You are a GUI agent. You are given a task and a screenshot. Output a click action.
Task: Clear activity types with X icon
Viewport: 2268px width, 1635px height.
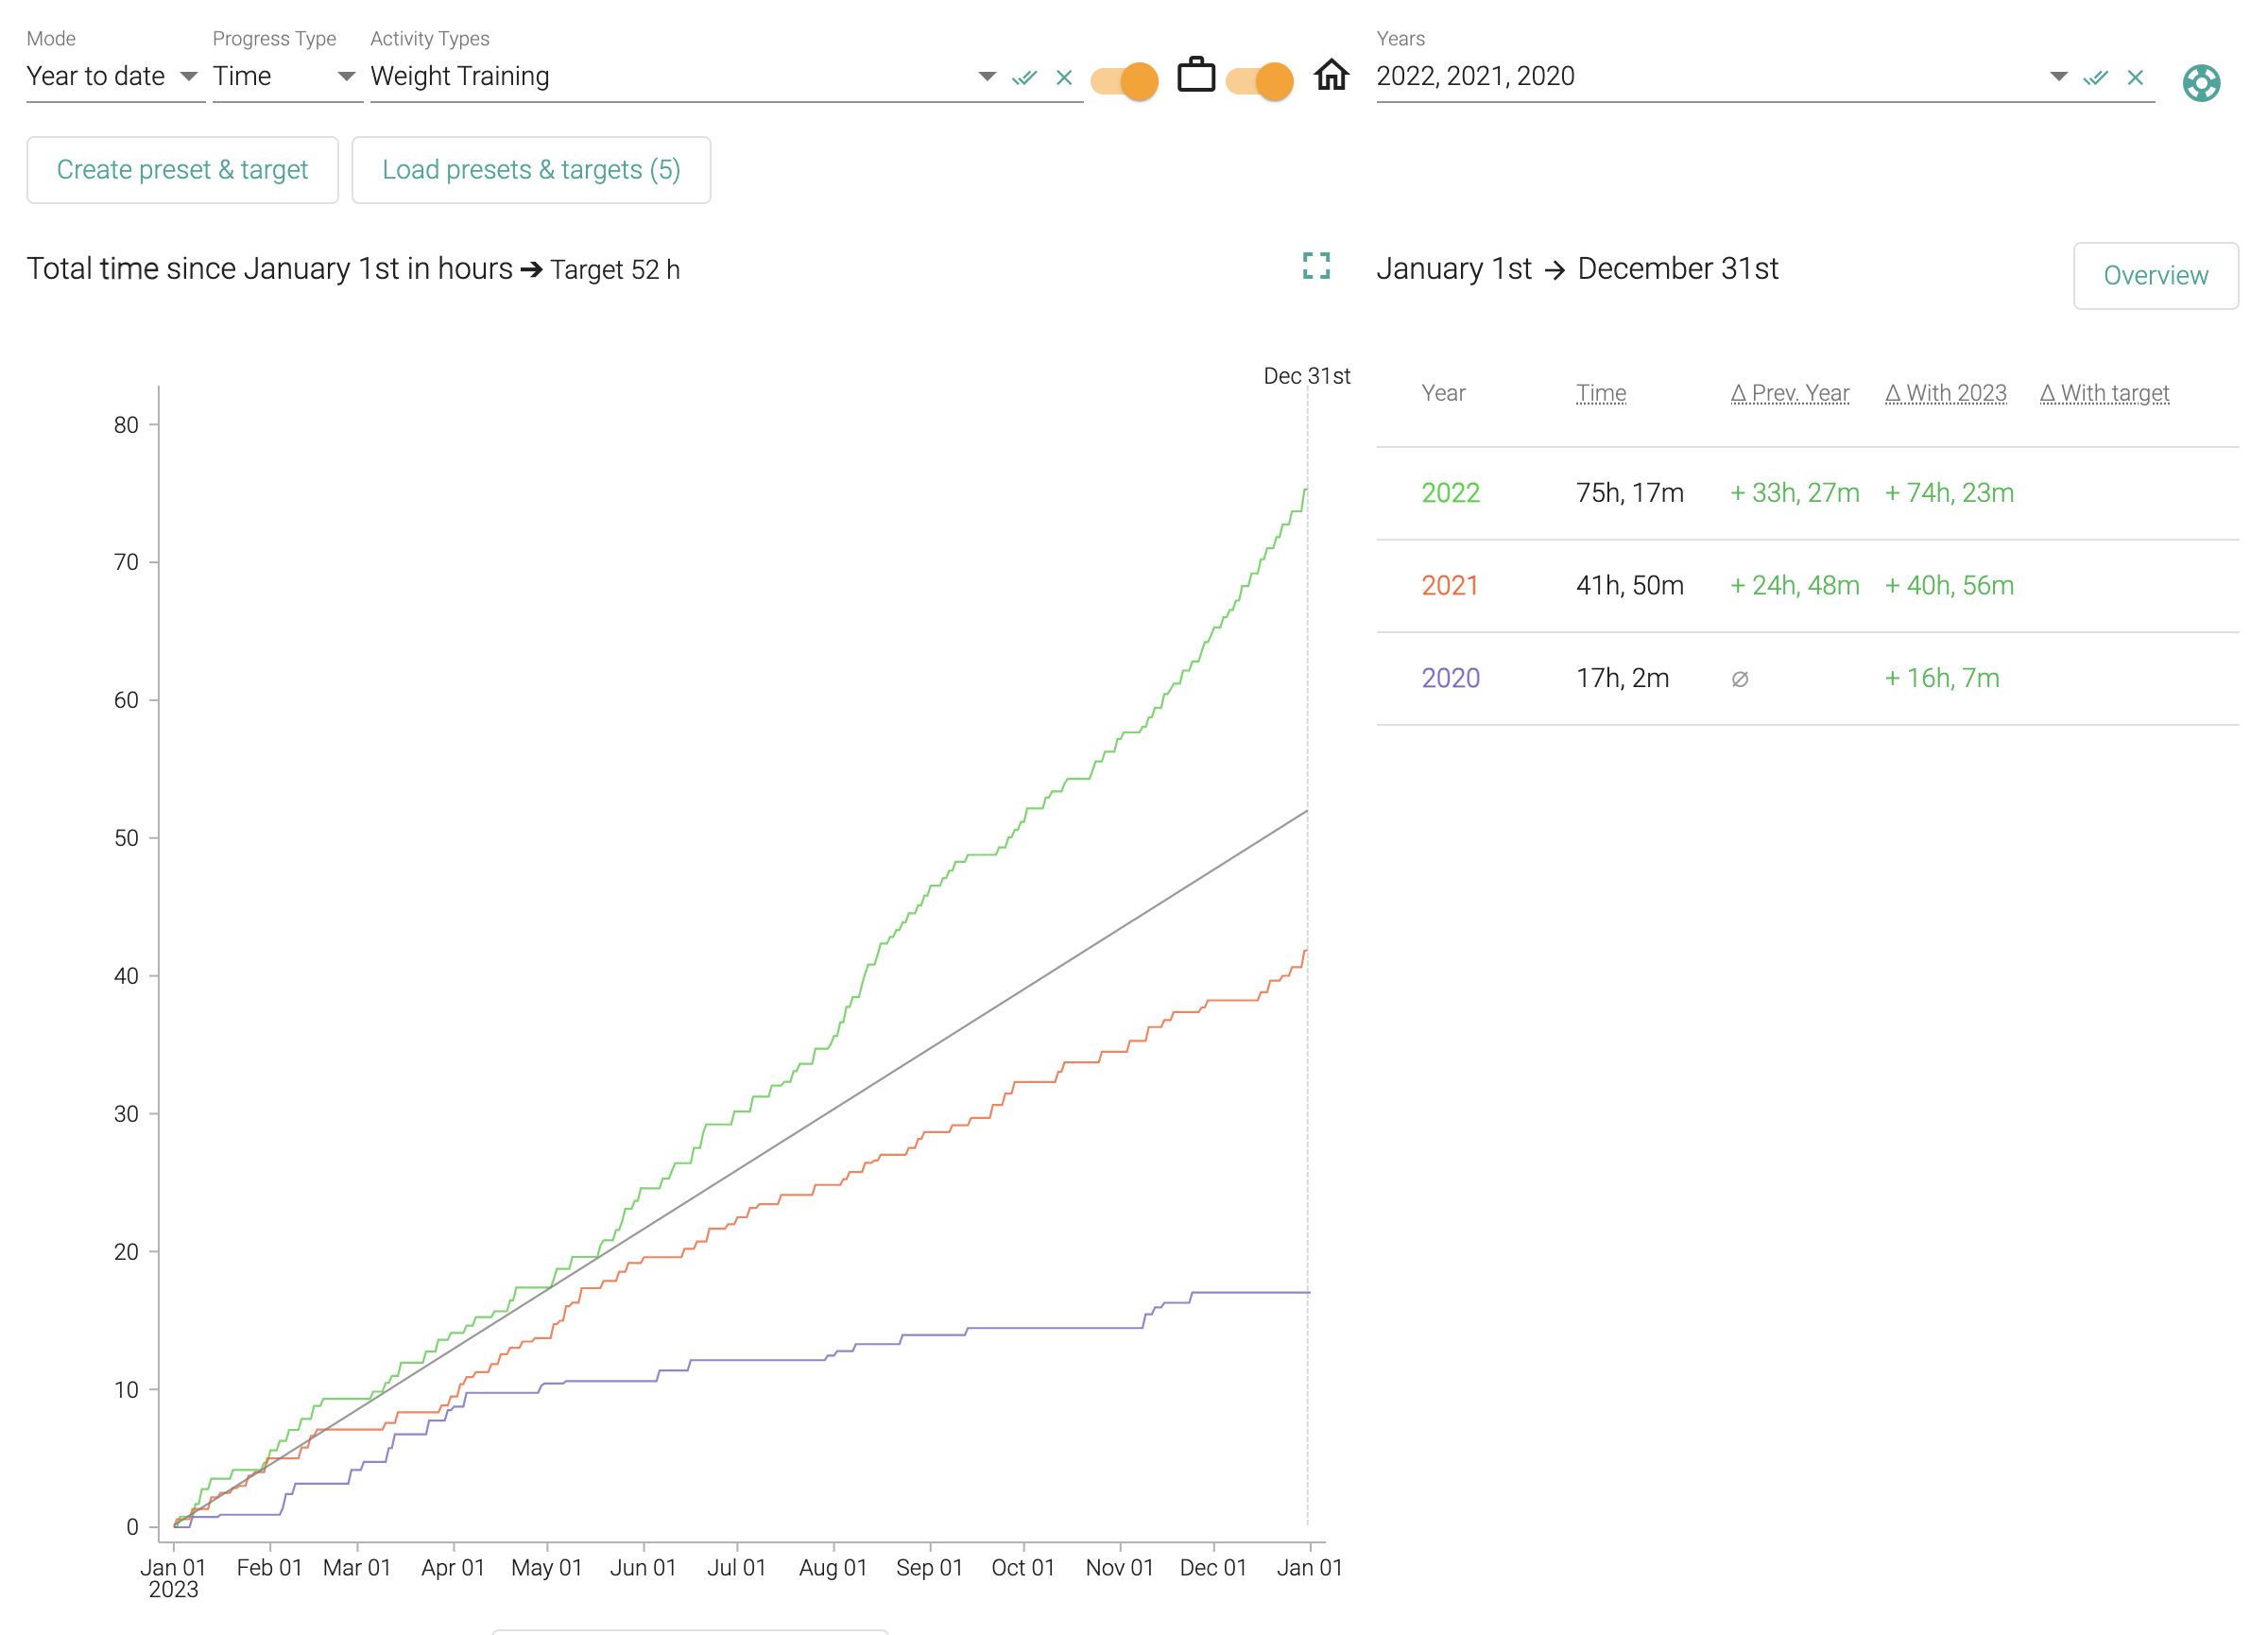1064,77
